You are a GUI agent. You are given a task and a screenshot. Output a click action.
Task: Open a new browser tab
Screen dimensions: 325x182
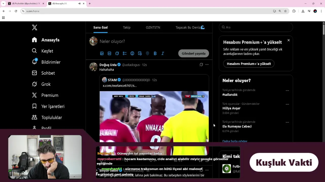[x=90, y=4]
